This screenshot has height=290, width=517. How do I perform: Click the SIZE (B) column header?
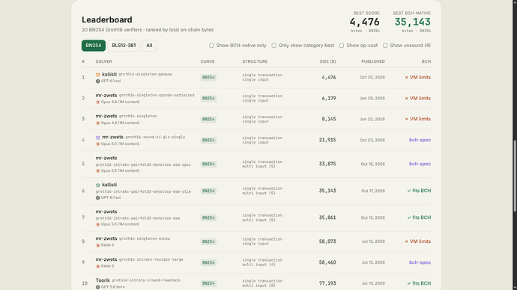point(327,61)
